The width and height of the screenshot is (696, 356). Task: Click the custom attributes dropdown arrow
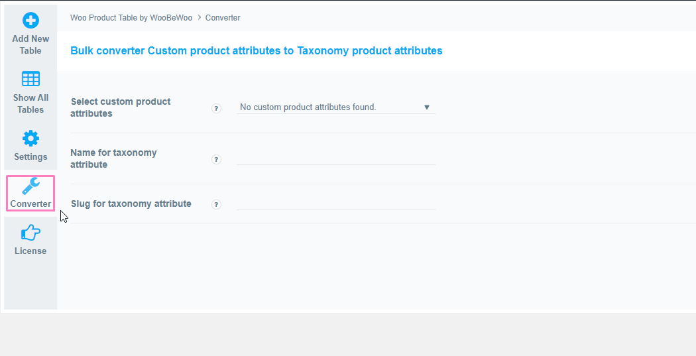[427, 107]
